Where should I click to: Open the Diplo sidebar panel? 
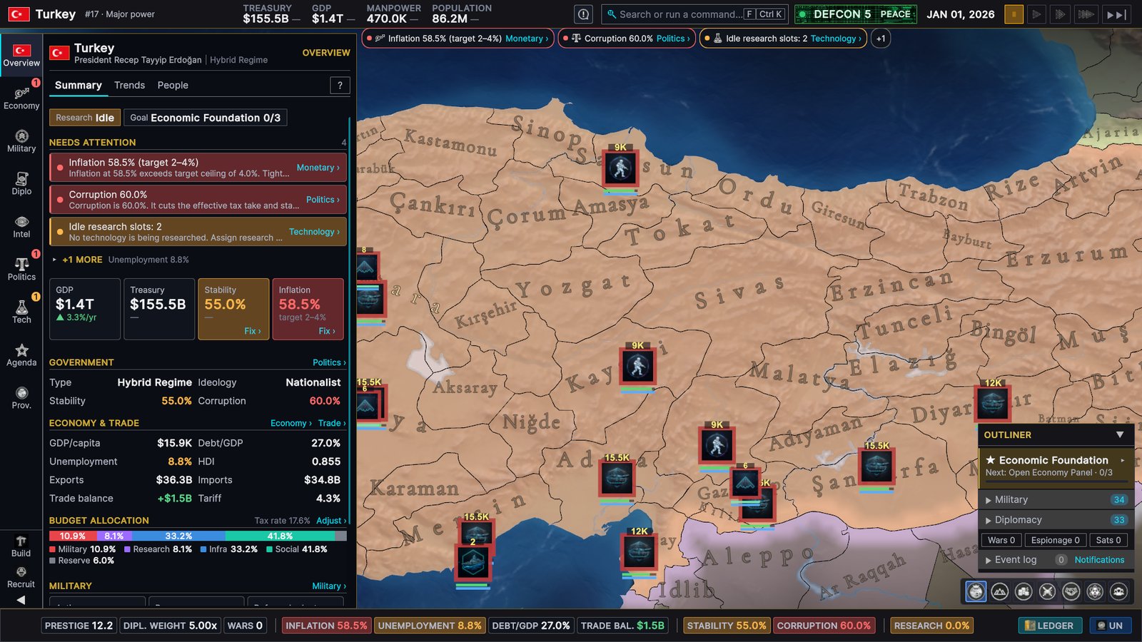21,184
